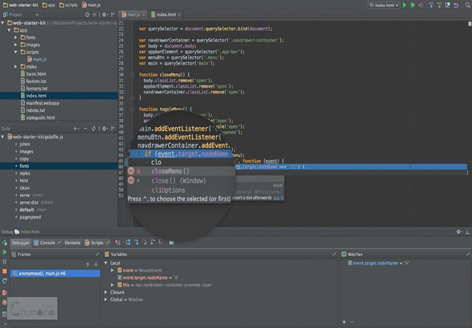Choose cliOptions completion suggestion
Image resolution: width=472 pixels, height=328 pixels.
click(168, 190)
